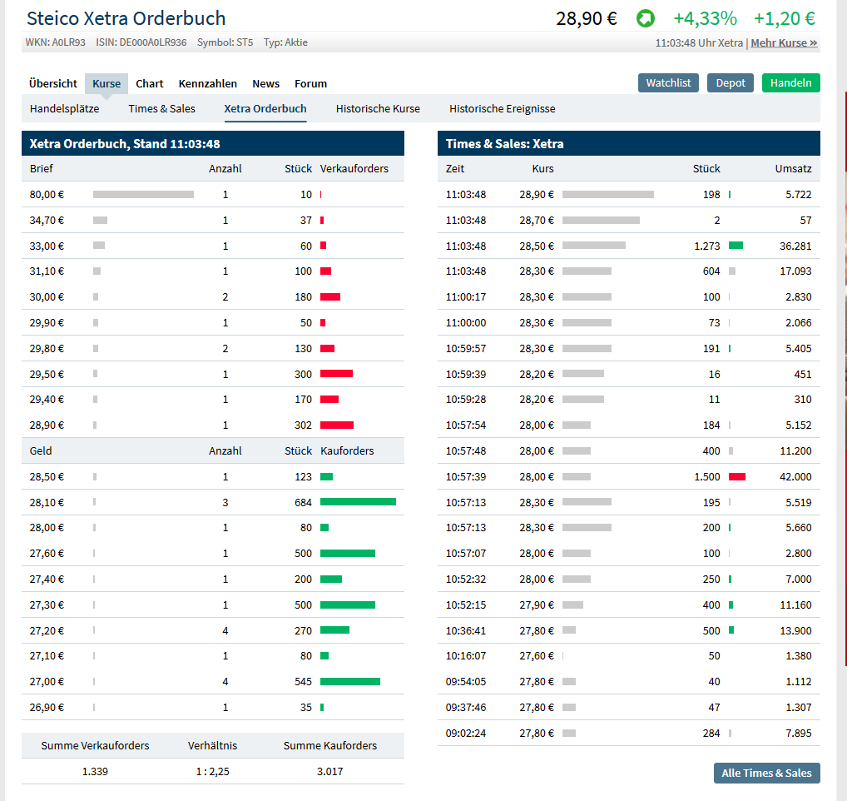Image resolution: width=847 pixels, height=801 pixels.
Task: Click the 80,00 € Brief price row
Action: pos(47,194)
